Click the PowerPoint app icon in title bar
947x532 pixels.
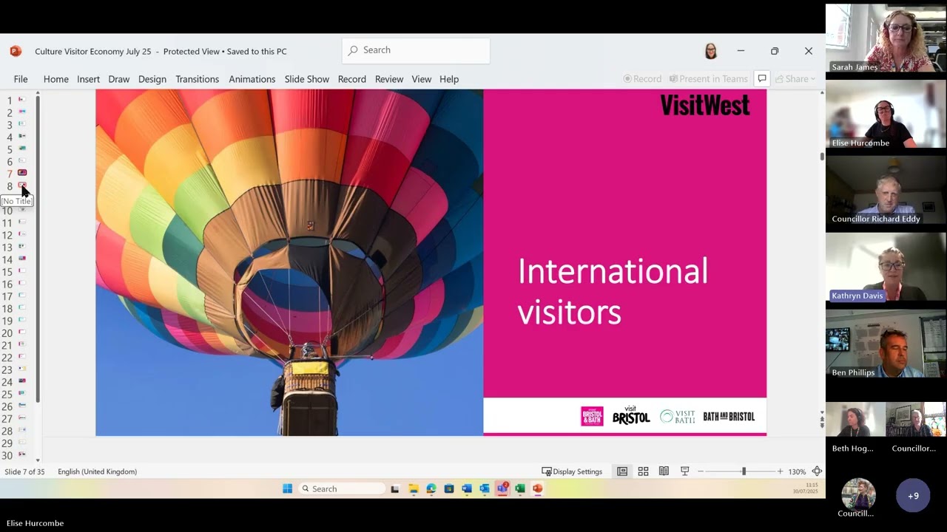coord(16,51)
